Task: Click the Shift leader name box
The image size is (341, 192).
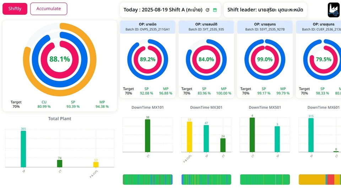Action: pyautogui.click(x=265, y=10)
